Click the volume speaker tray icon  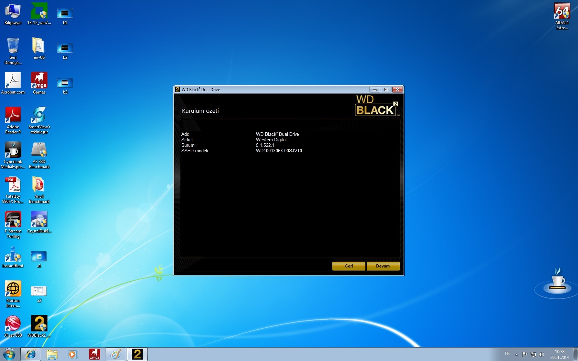(x=541, y=354)
